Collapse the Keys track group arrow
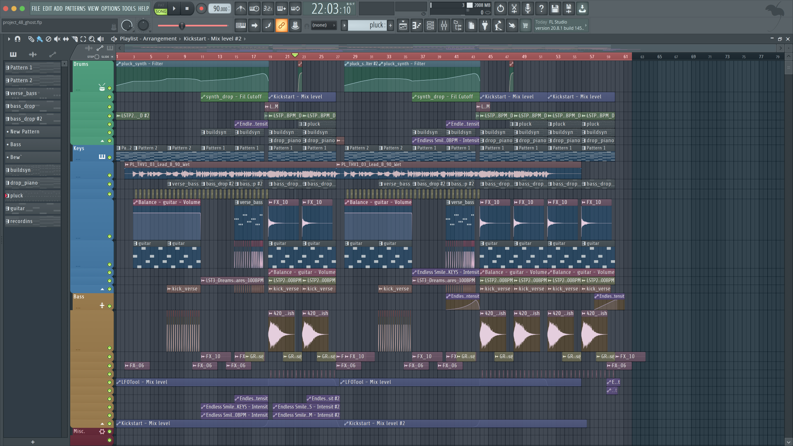 (102, 289)
